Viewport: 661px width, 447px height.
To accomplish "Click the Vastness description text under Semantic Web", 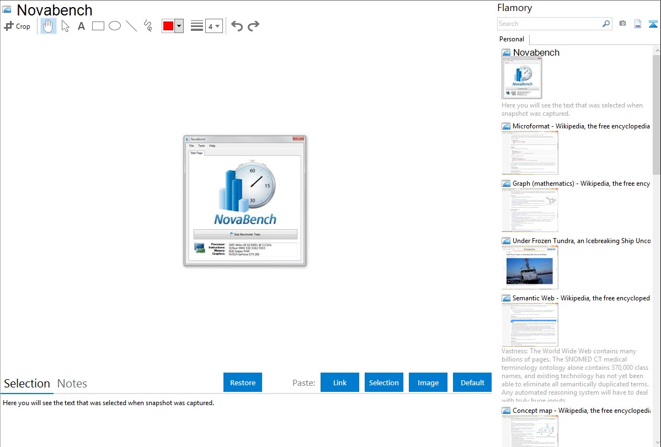I will (x=575, y=376).
